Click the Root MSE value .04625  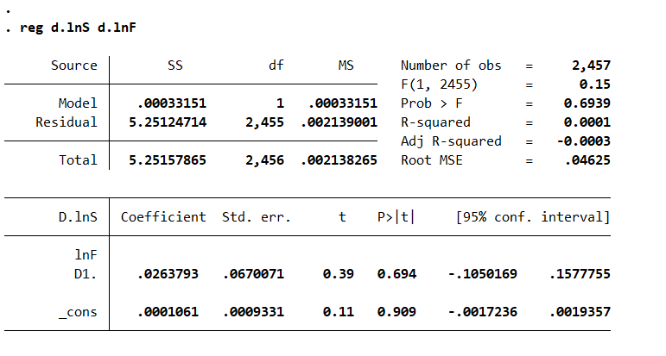[x=591, y=160]
